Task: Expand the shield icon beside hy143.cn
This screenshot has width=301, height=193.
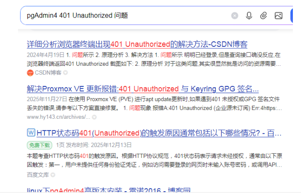Action: (94, 117)
